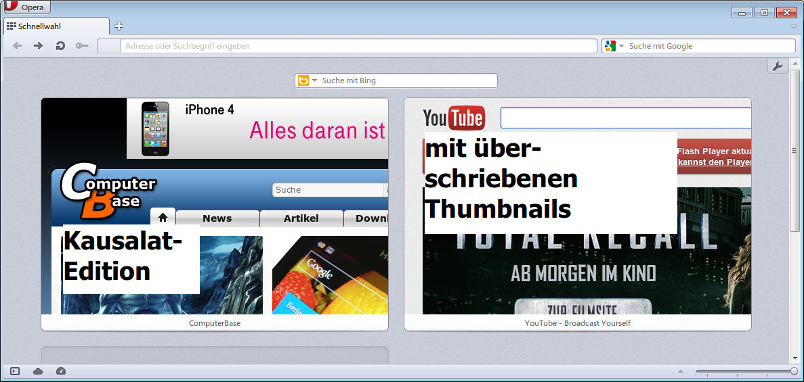Focus the 'Suche mit Bing' field
Image resolution: width=804 pixels, height=382 pixels.
point(408,80)
